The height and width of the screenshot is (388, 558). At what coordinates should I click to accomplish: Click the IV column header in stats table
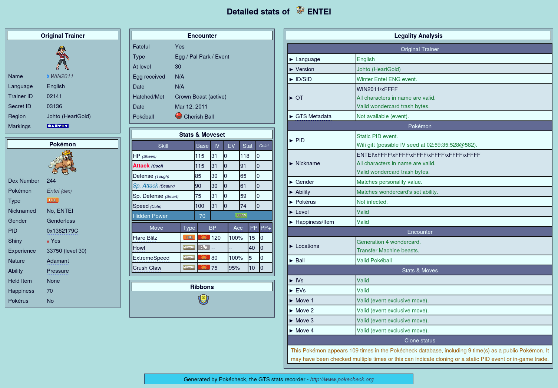[x=217, y=146]
